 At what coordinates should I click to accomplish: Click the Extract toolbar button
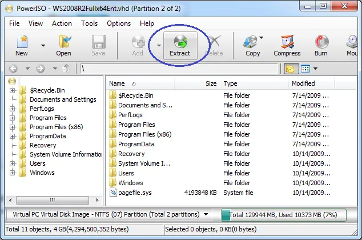click(x=180, y=46)
